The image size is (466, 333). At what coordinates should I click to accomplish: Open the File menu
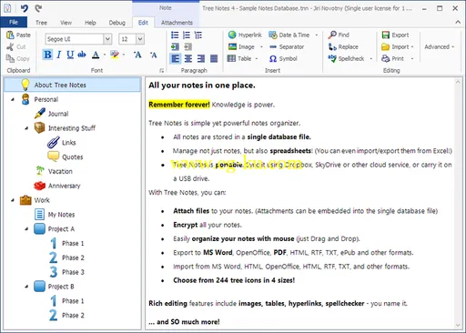[x=14, y=22]
